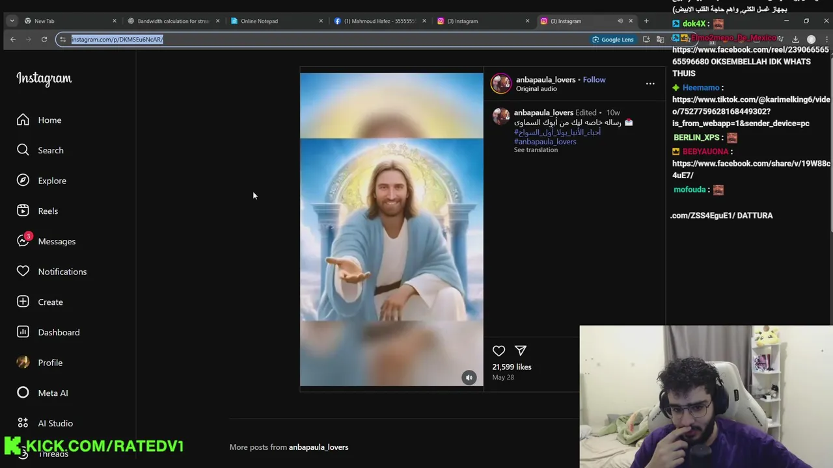Click the Jesus video post

391,229
